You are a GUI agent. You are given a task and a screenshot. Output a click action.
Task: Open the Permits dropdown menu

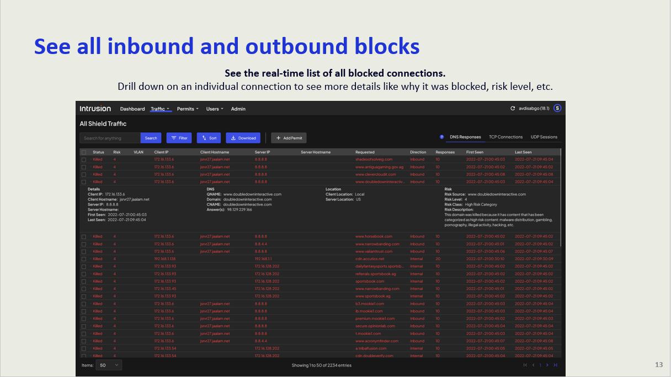[188, 109]
